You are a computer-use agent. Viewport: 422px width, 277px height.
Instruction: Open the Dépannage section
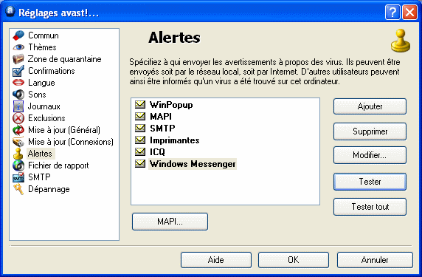49,189
